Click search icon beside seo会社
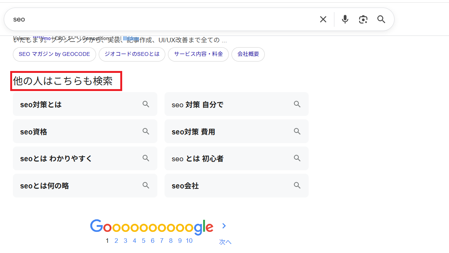Image resolution: width=449 pixels, height=253 pixels. (x=297, y=185)
